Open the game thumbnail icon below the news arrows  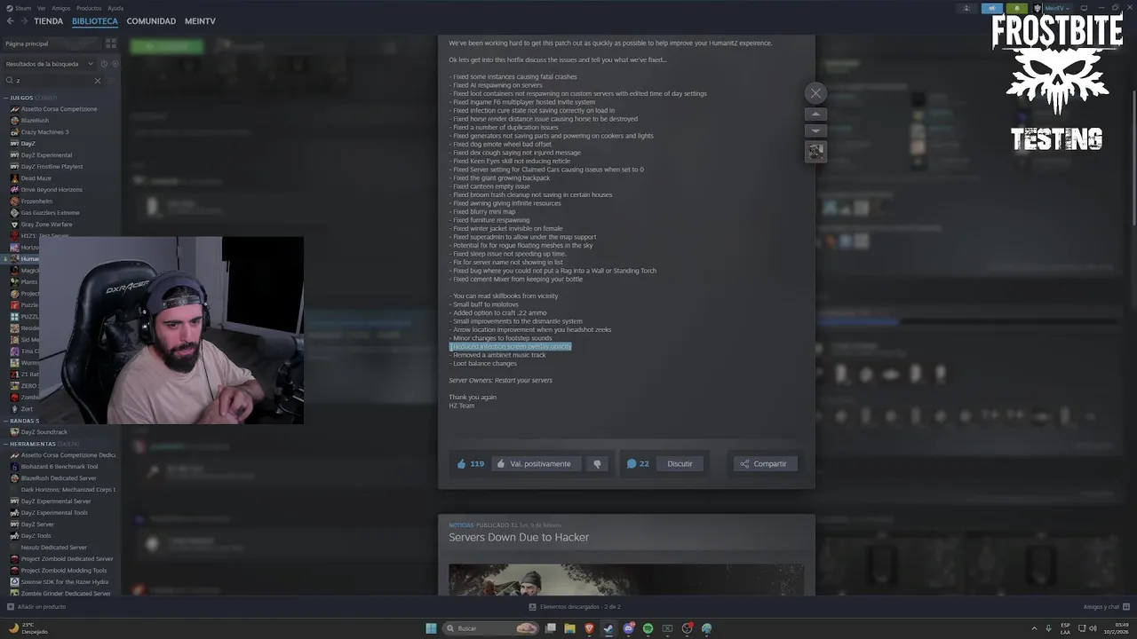pos(815,152)
